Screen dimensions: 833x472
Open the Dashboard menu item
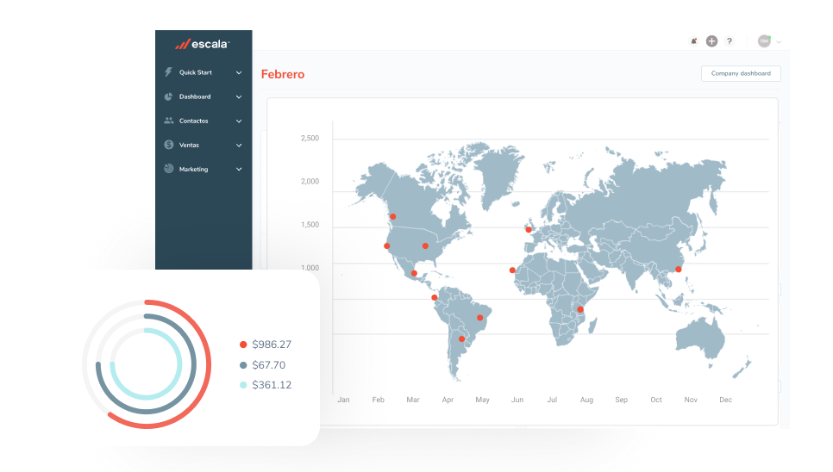point(204,96)
